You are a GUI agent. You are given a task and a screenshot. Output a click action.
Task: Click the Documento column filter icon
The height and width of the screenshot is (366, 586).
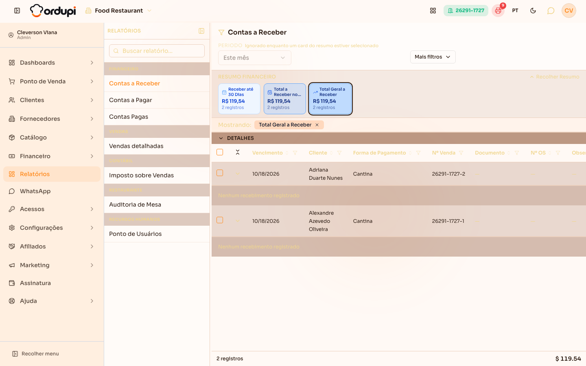(x=517, y=153)
